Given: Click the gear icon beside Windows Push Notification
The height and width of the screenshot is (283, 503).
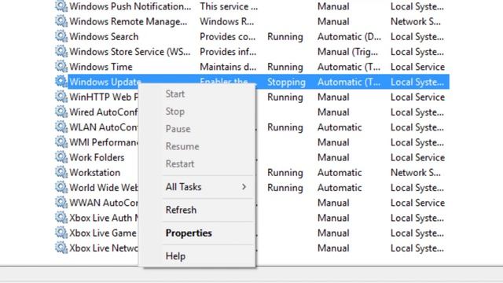Looking at the screenshot, I should click(x=61, y=6).
